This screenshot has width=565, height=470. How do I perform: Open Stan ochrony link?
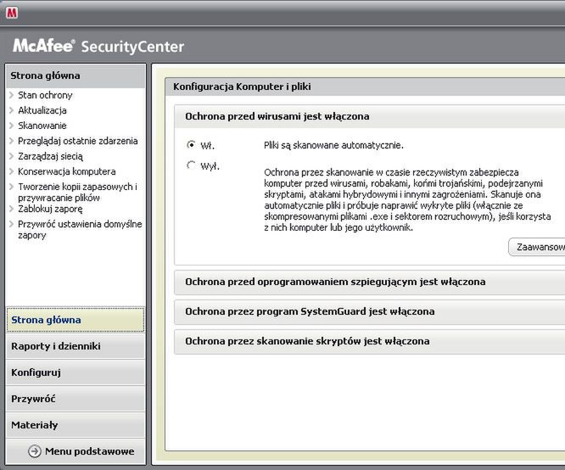[45, 95]
